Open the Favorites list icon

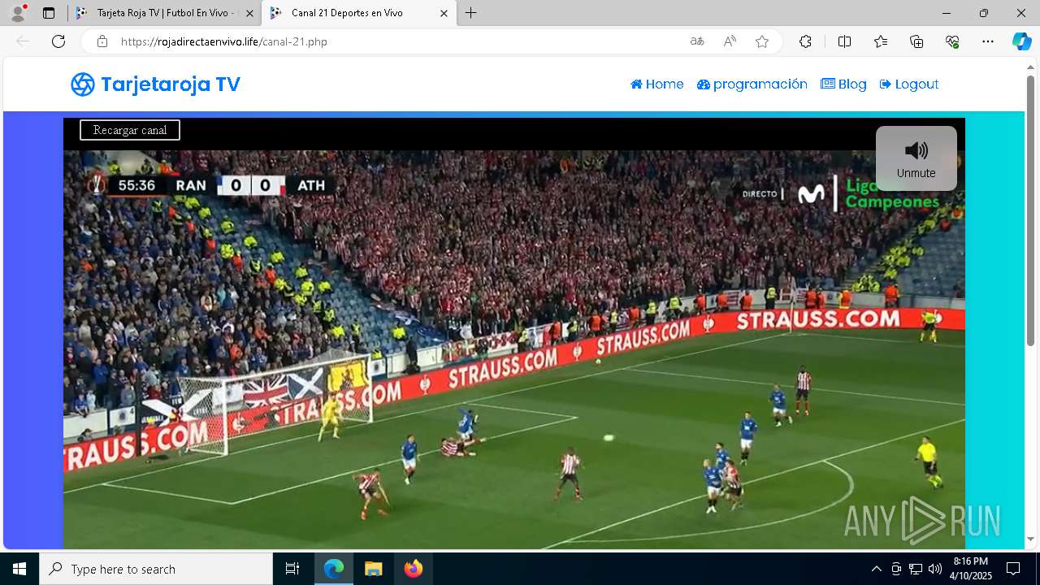coord(881,41)
